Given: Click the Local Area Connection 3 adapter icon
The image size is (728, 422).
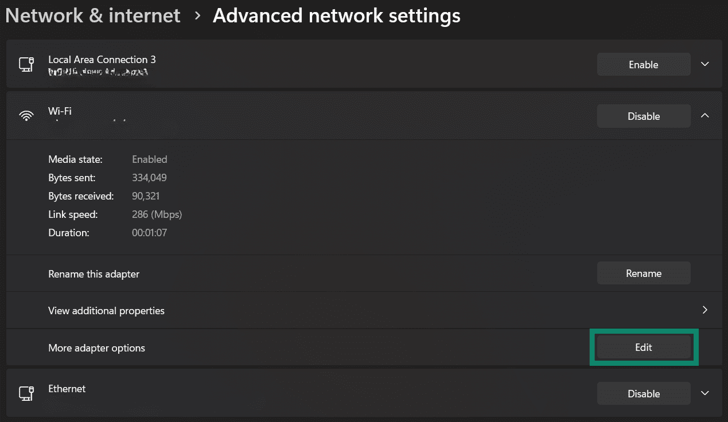Looking at the screenshot, I should point(26,64).
